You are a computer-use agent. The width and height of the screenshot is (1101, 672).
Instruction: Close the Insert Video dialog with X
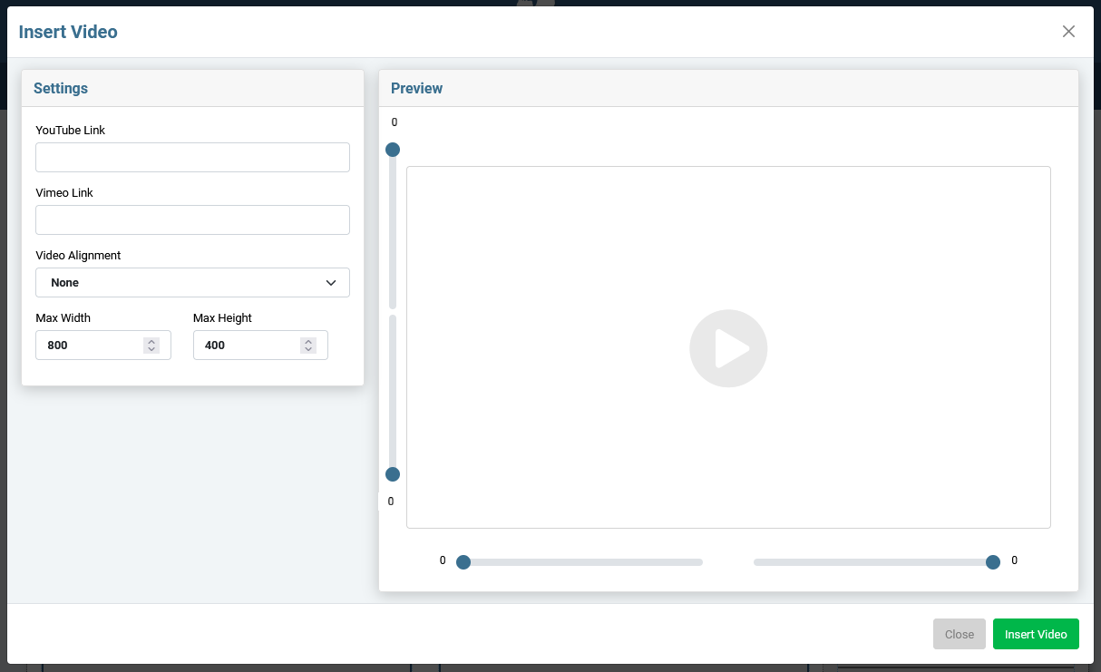(1068, 32)
